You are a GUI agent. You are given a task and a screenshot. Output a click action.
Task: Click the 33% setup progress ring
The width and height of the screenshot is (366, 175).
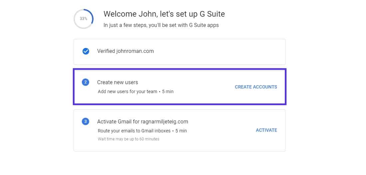84,19
